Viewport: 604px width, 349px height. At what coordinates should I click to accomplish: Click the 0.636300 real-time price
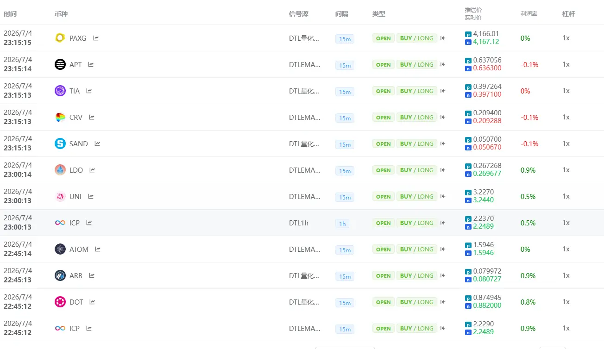487,68
